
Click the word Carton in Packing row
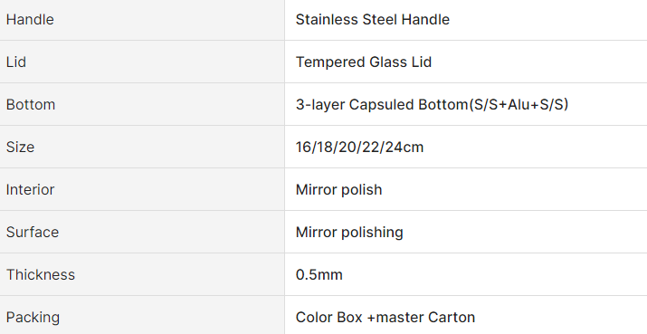click(452, 317)
